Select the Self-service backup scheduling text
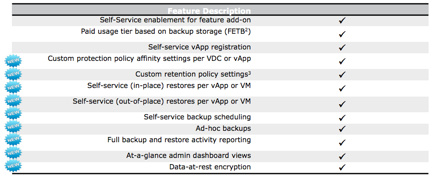 pos(197,117)
